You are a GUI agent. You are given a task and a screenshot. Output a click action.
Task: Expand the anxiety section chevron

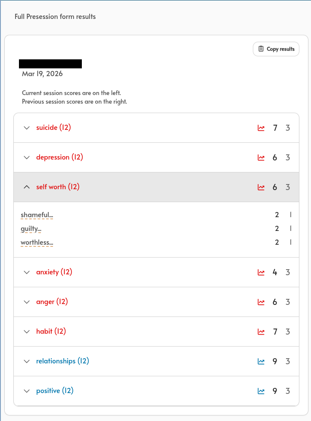point(27,272)
